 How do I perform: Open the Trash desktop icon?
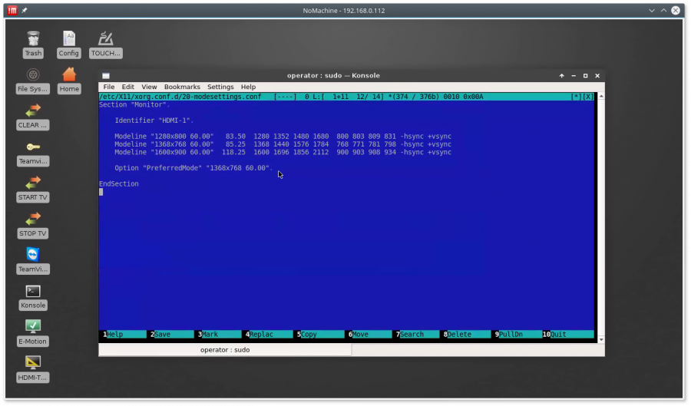point(33,41)
